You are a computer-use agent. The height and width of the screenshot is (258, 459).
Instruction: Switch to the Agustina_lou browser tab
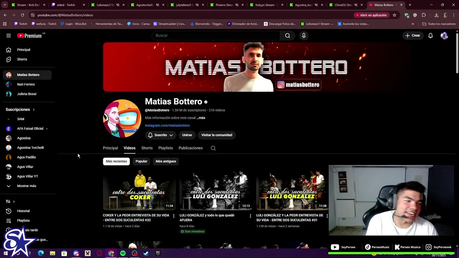pos(307,5)
